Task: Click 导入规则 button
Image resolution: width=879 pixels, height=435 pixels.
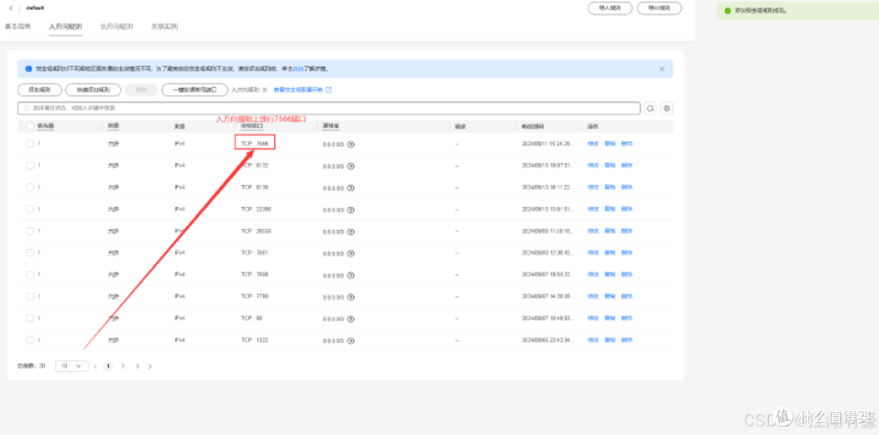Action: [610, 8]
